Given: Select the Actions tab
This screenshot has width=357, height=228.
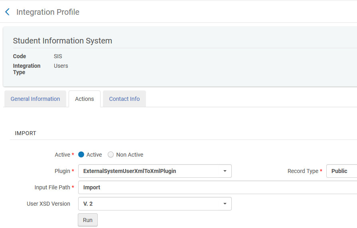Looking at the screenshot, I should pyautogui.click(x=85, y=99).
